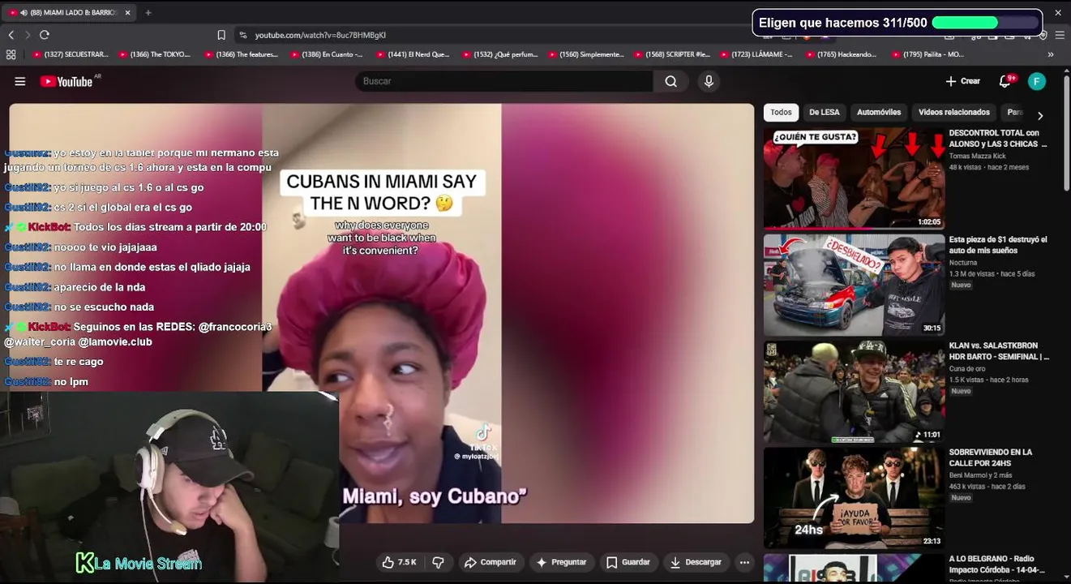Select the 'Videos relacionados' filter chip
The image size is (1071, 584).
[954, 112]
